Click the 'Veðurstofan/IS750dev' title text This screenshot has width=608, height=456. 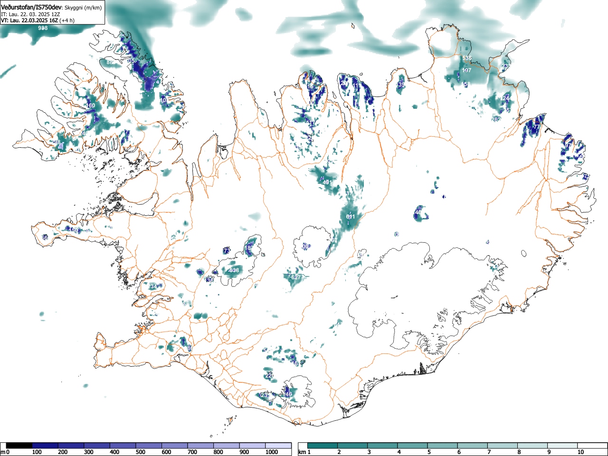point(31,8)
